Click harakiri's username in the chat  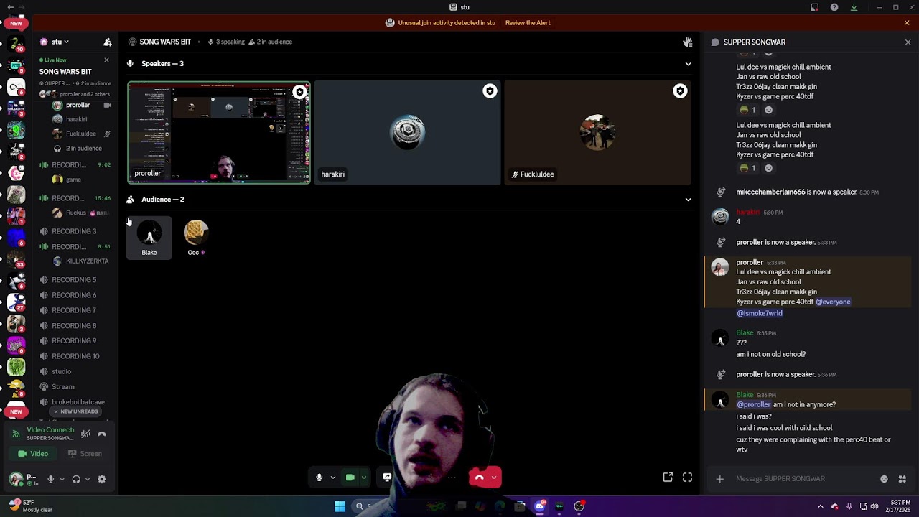pos(747,213)
